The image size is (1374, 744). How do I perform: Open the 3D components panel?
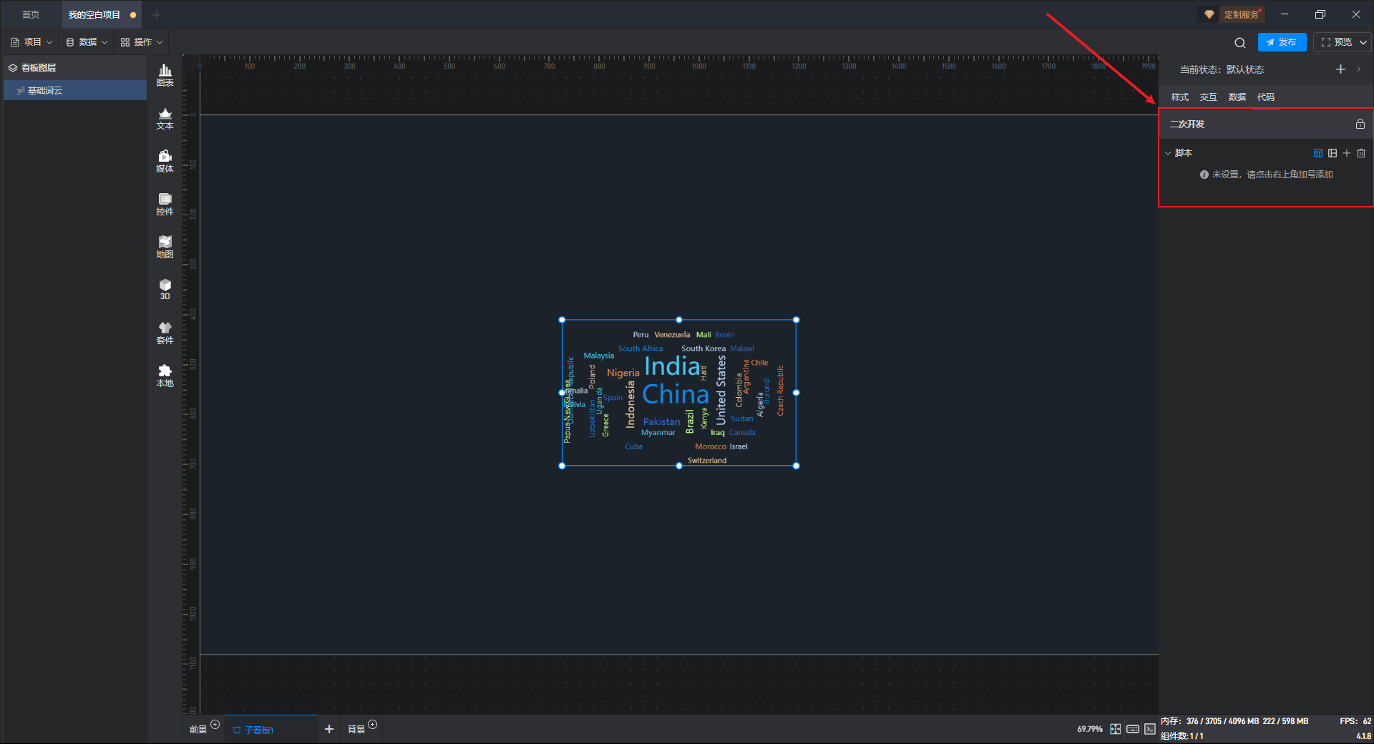point(165,289)
